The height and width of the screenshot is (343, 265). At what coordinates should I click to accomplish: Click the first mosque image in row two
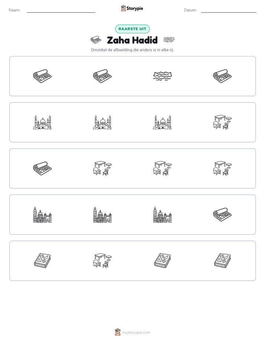pyautogui.click(x=42, y=122)
